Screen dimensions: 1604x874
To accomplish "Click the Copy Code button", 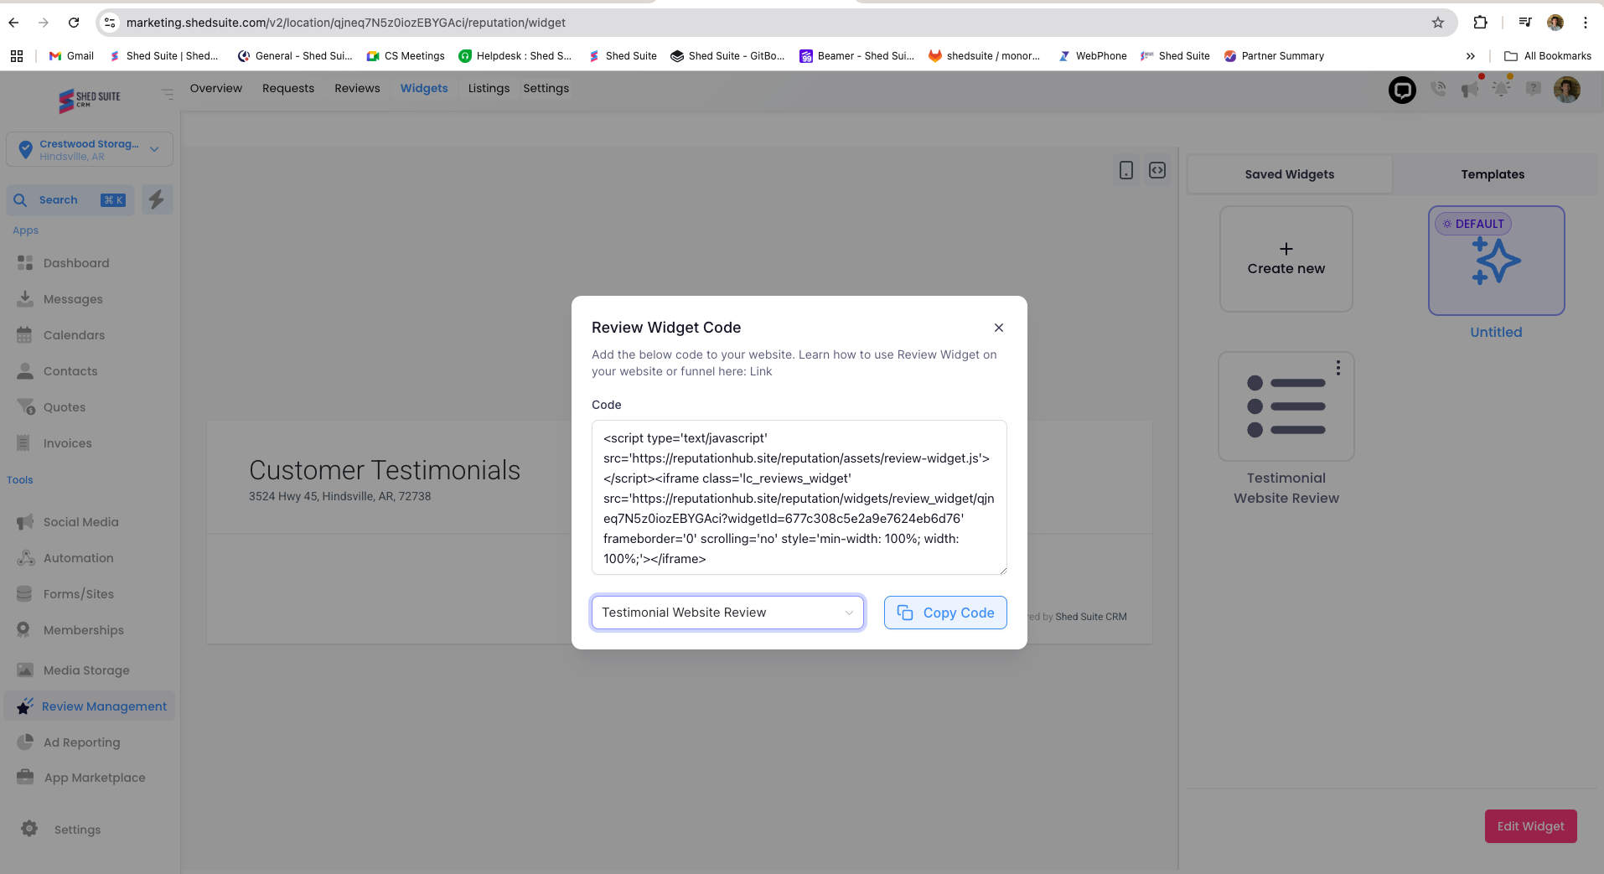I will coord(945,613).
